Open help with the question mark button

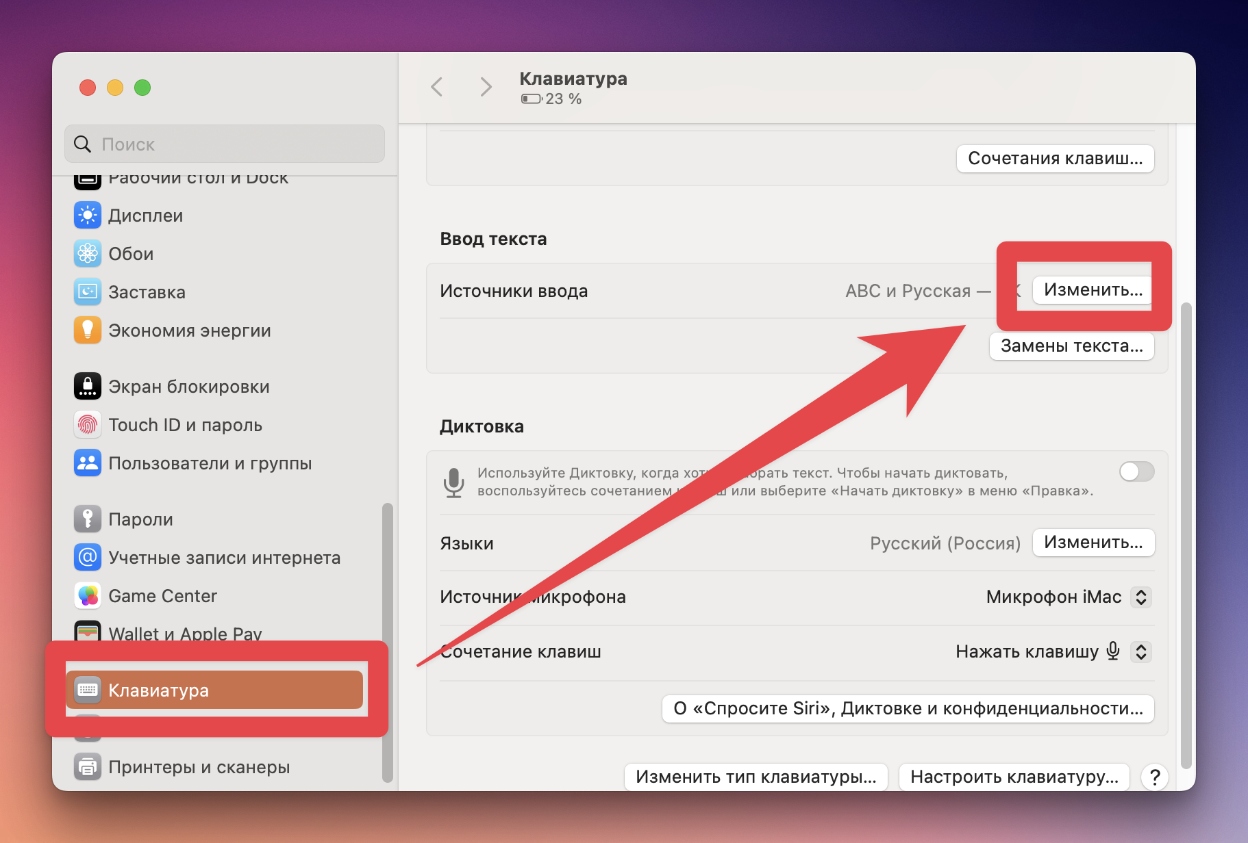pyautogui.click(x=1155, y=777)
